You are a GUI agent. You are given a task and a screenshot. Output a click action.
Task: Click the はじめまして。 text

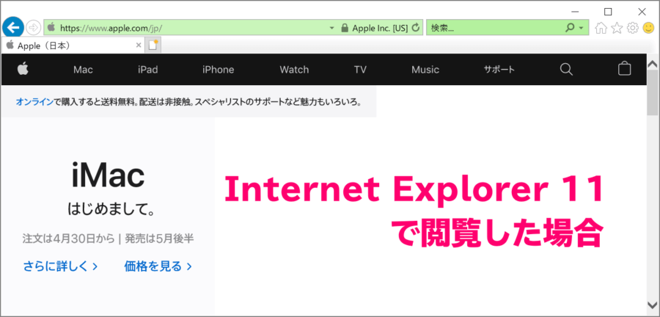click(x=111, y=208)
